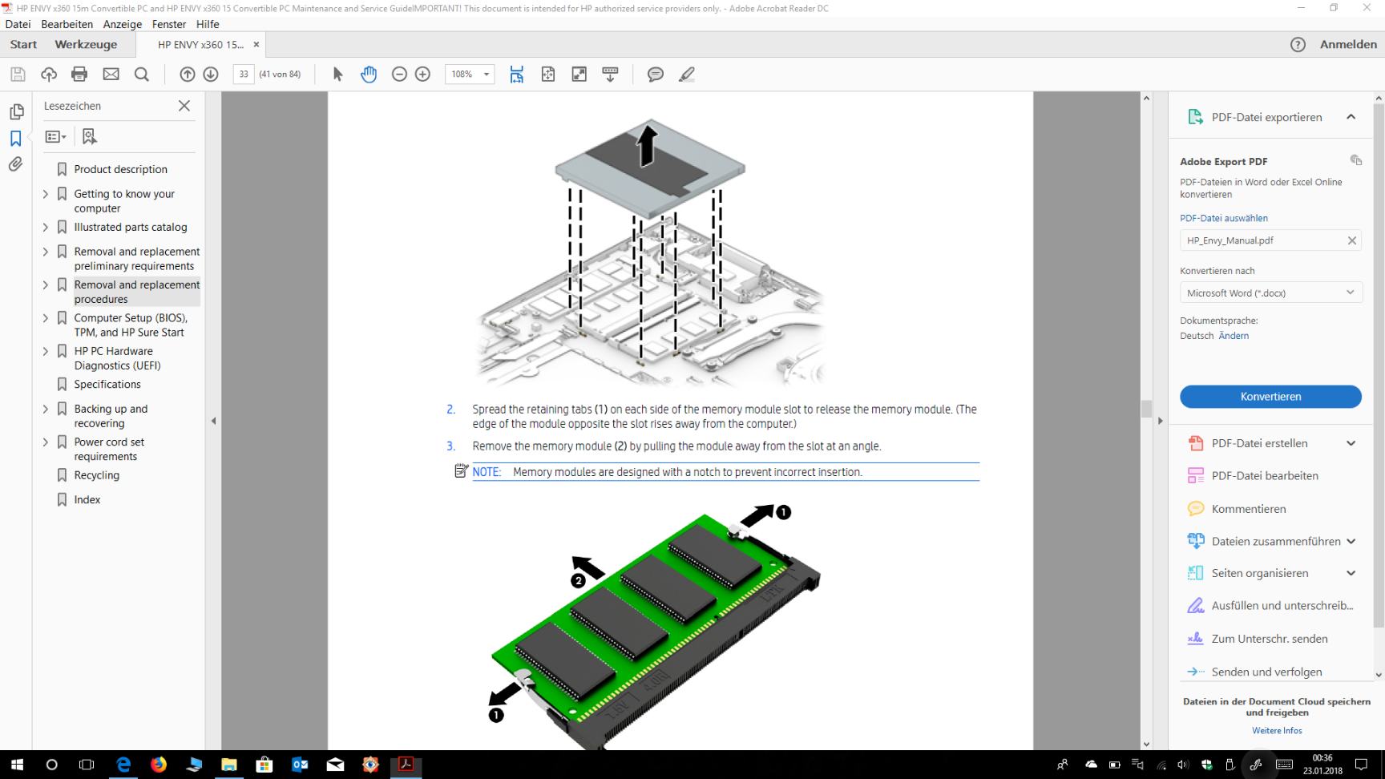The image size is (1385, 779).
Task: Open the Anzeige menu
Action: [123, 24]
